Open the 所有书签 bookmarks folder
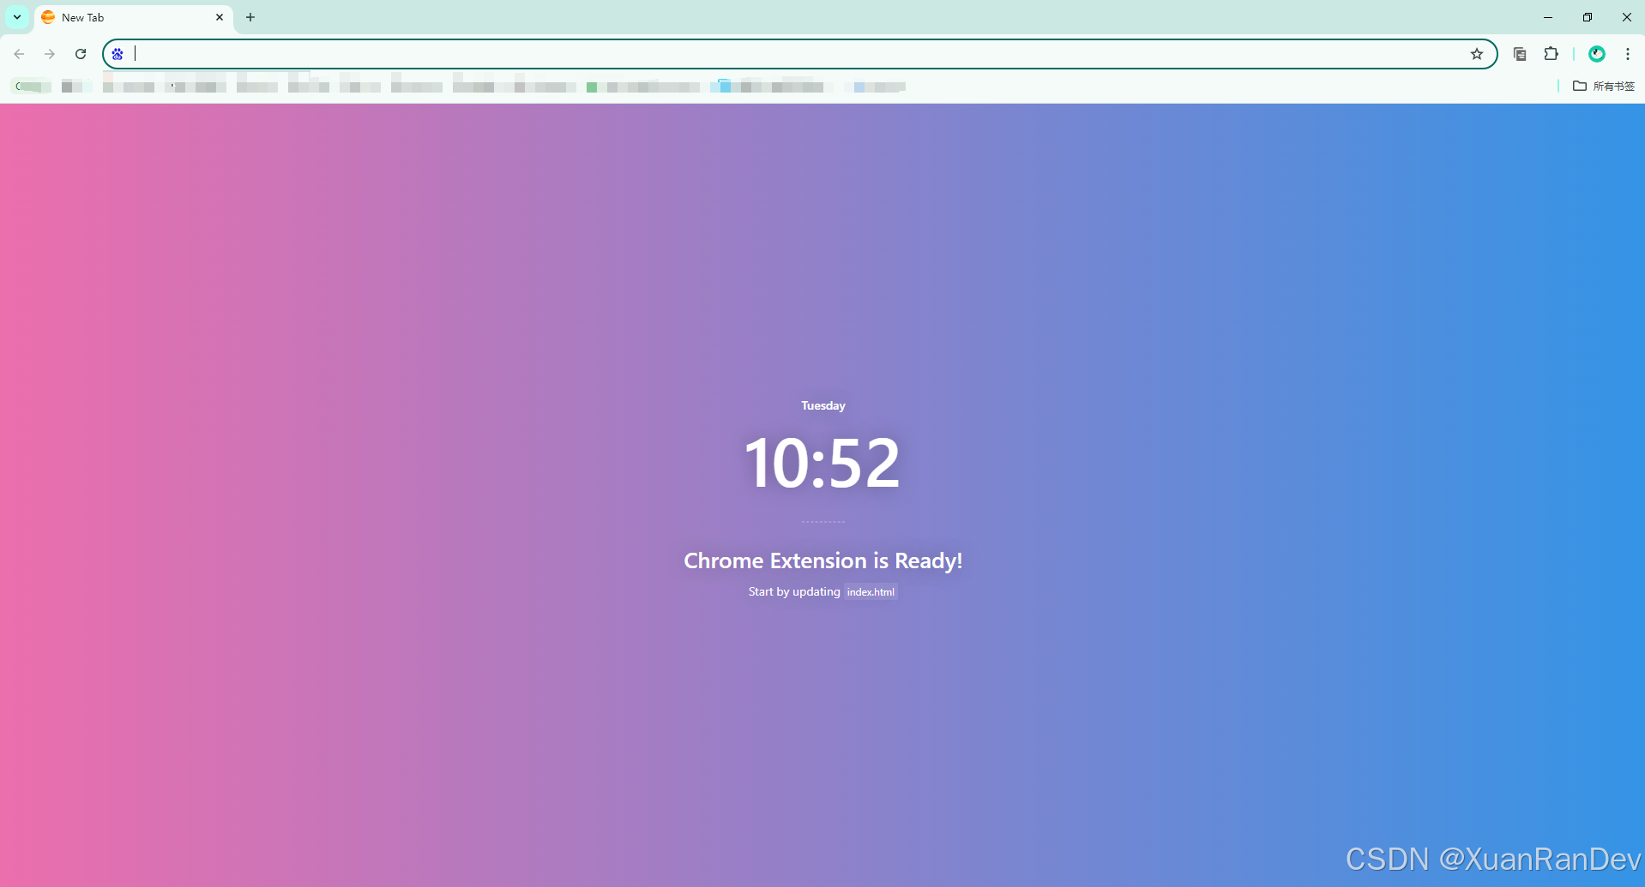The width and height of the screenshot is (1645, 887). (1604, 86)
